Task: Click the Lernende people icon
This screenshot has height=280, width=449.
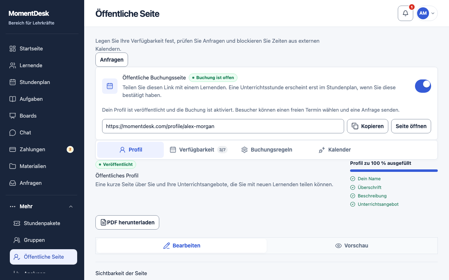Action: tap(13, 65)
